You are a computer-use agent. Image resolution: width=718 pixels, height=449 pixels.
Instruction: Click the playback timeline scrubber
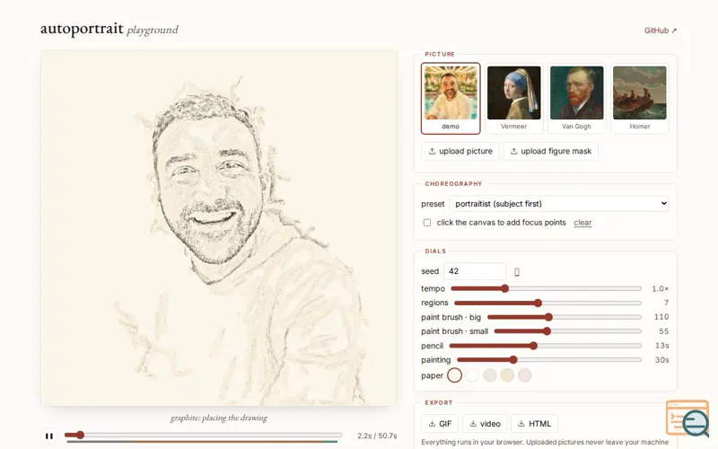(204, 435)
